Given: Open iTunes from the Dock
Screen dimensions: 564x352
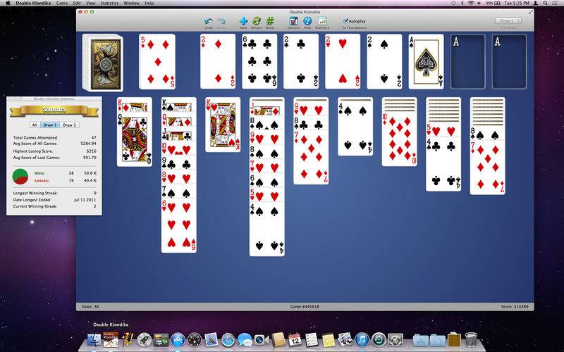Looking at the screenshot, I should [362, 340].
